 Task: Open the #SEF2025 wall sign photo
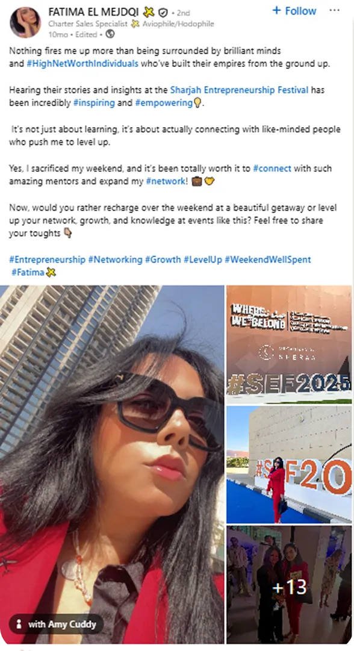coord(289,344)
